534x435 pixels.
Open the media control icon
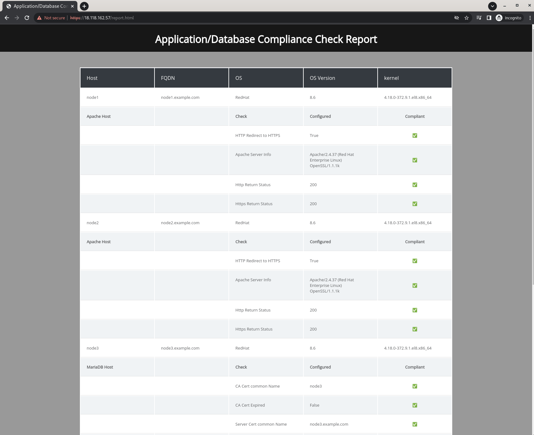pyautogui.click(x=479, y=18)
